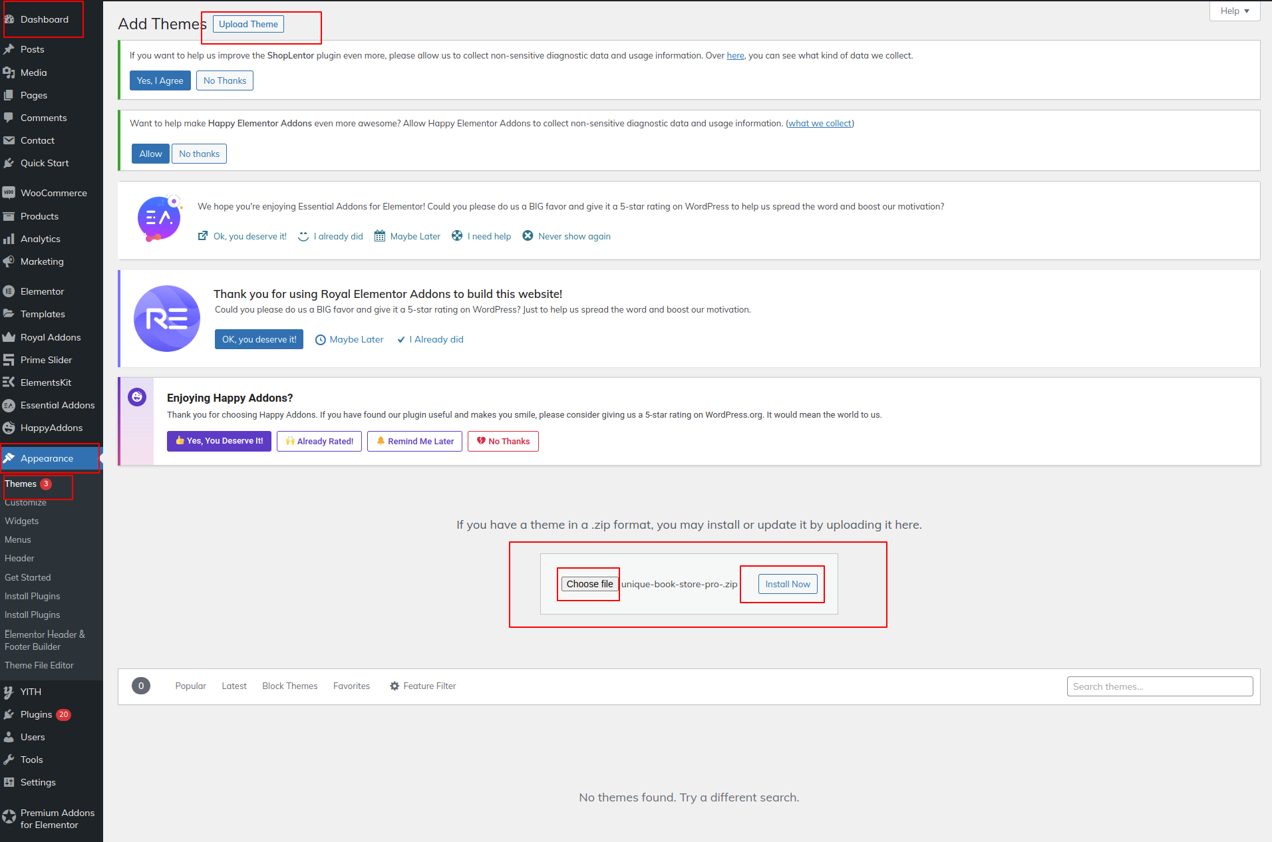Click the Happy Addons smiley icon
Viewport: 1272px width, 842px height.
pos(137,397)
